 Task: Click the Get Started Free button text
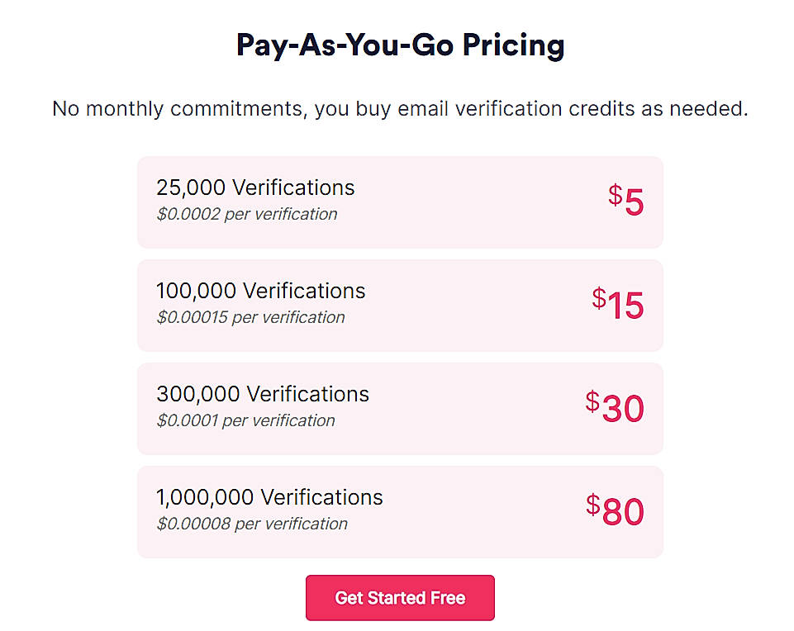[x=399, y=597]
